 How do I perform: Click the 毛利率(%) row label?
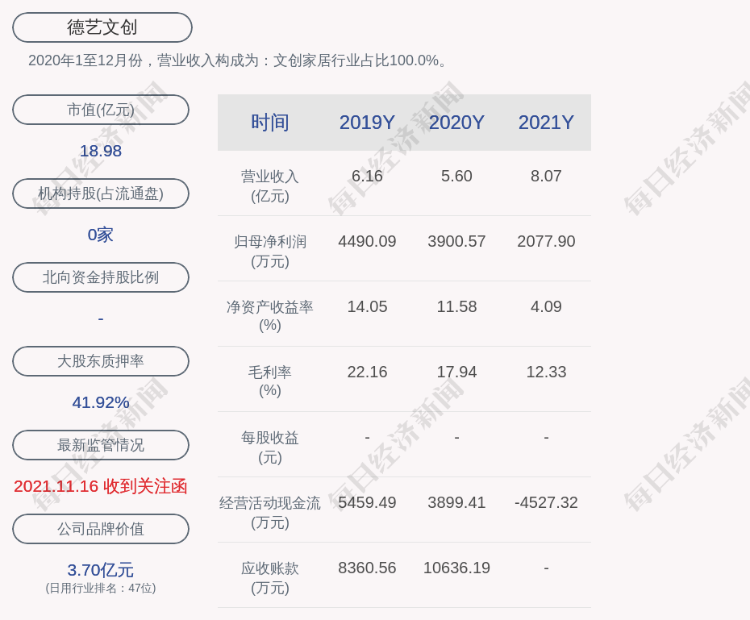click(270, 381)
